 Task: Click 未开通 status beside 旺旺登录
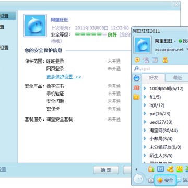point(114,61)
